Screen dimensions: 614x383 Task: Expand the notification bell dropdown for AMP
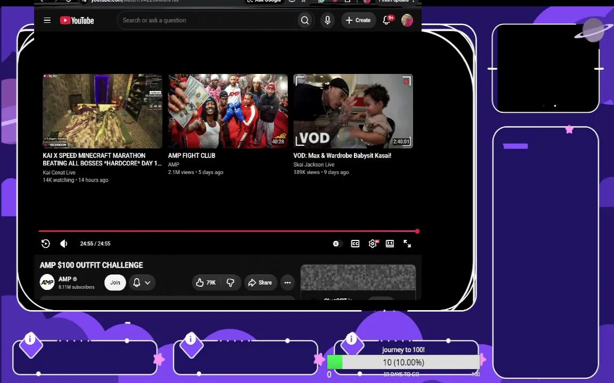point(142,282)
